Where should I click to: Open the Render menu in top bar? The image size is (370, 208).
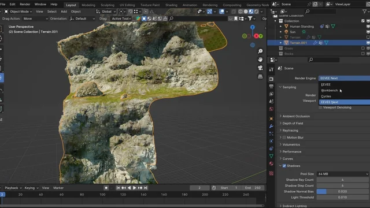click(x=25, y=4)
